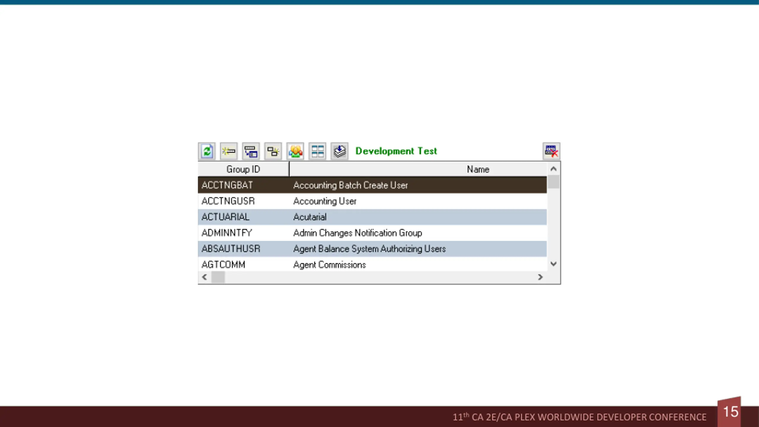Viewport: 759px width, 427px height.
Task: Click the Acutarial name cell
Action: (x=418, y=217)
